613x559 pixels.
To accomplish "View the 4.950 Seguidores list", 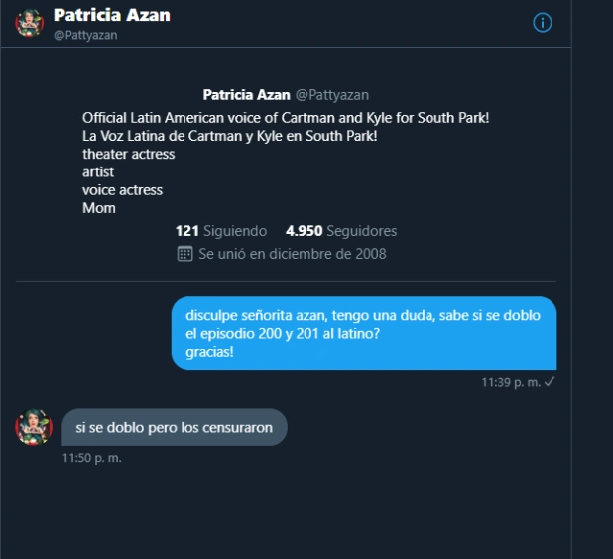I will [x=341, y=231].
